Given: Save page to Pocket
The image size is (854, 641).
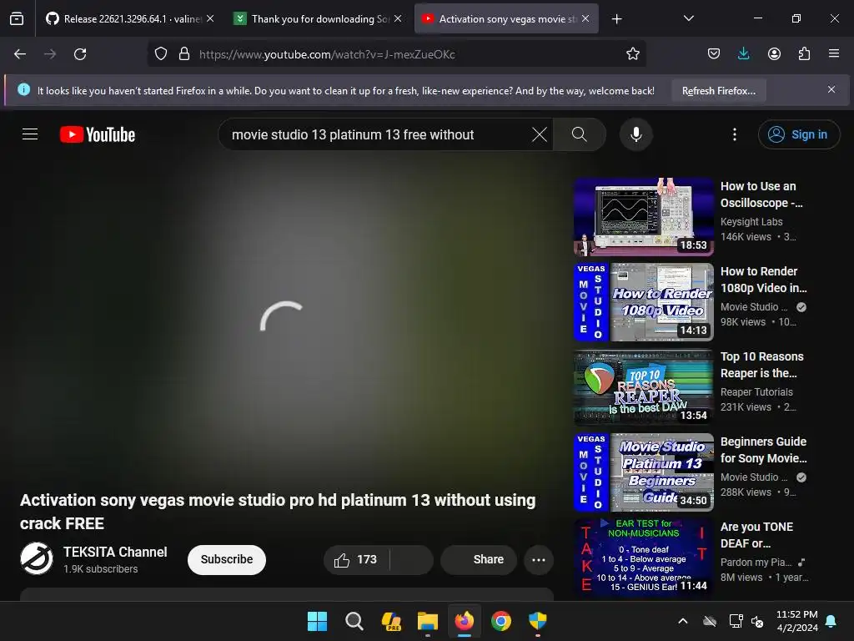Looking at the screenshot, I should coord(714,54).
